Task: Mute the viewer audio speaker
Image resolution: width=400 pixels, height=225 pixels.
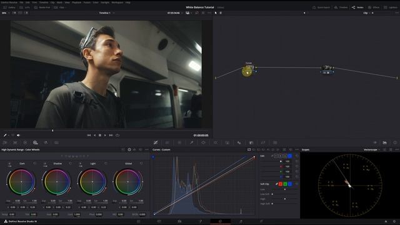Action: pyautogui.click(x=18, y=135)
